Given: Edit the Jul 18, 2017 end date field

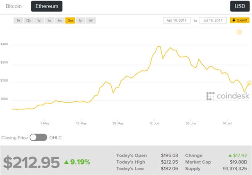Looking at the screenshot, I should click(213, 21).
